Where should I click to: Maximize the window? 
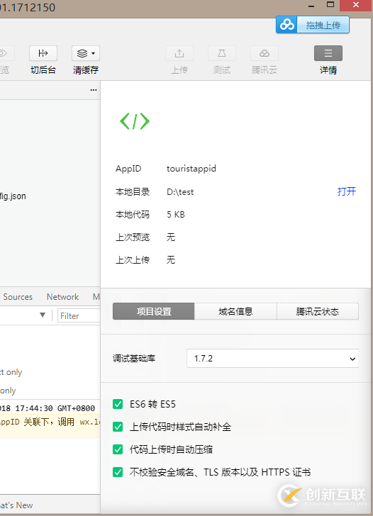pos(330,5)
